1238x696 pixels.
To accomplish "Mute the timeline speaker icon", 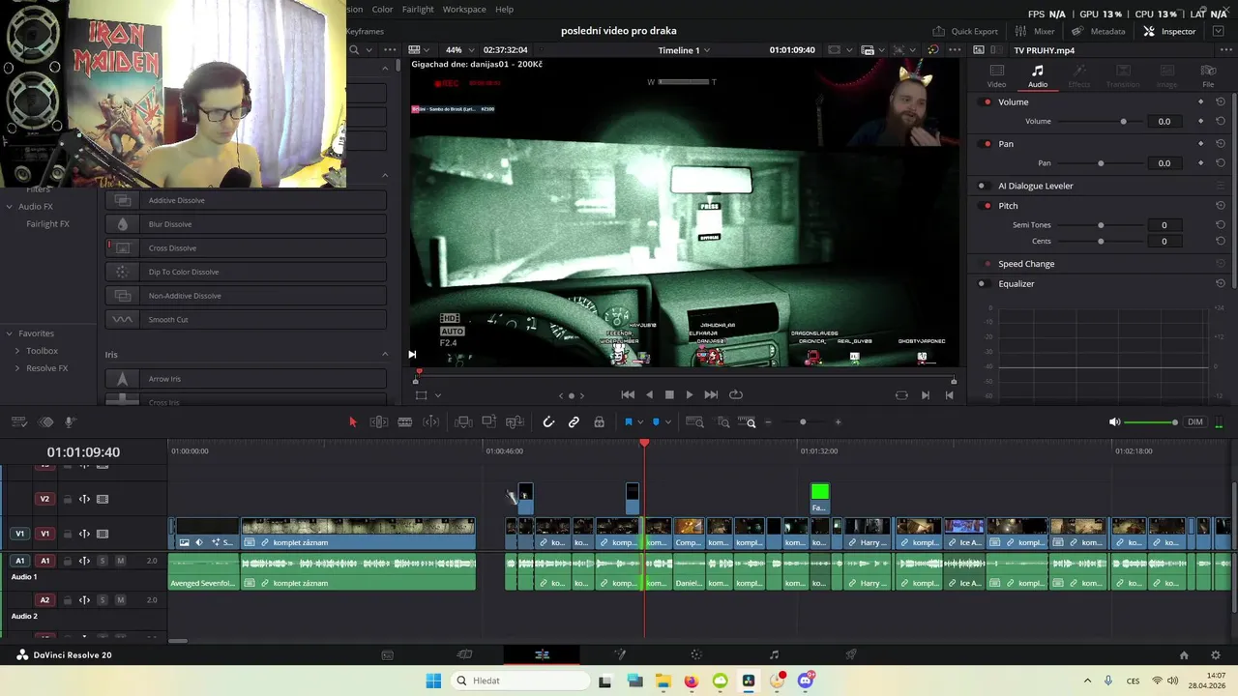I will click(1114, 422).
